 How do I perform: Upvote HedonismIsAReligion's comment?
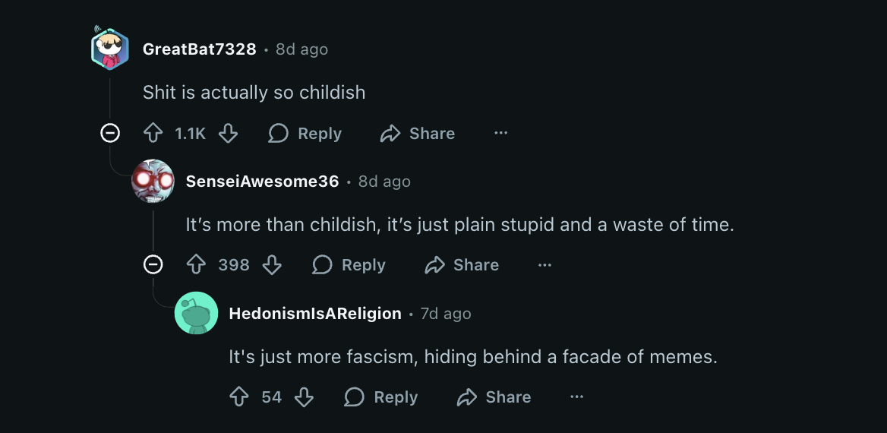(x=240, y=397)
